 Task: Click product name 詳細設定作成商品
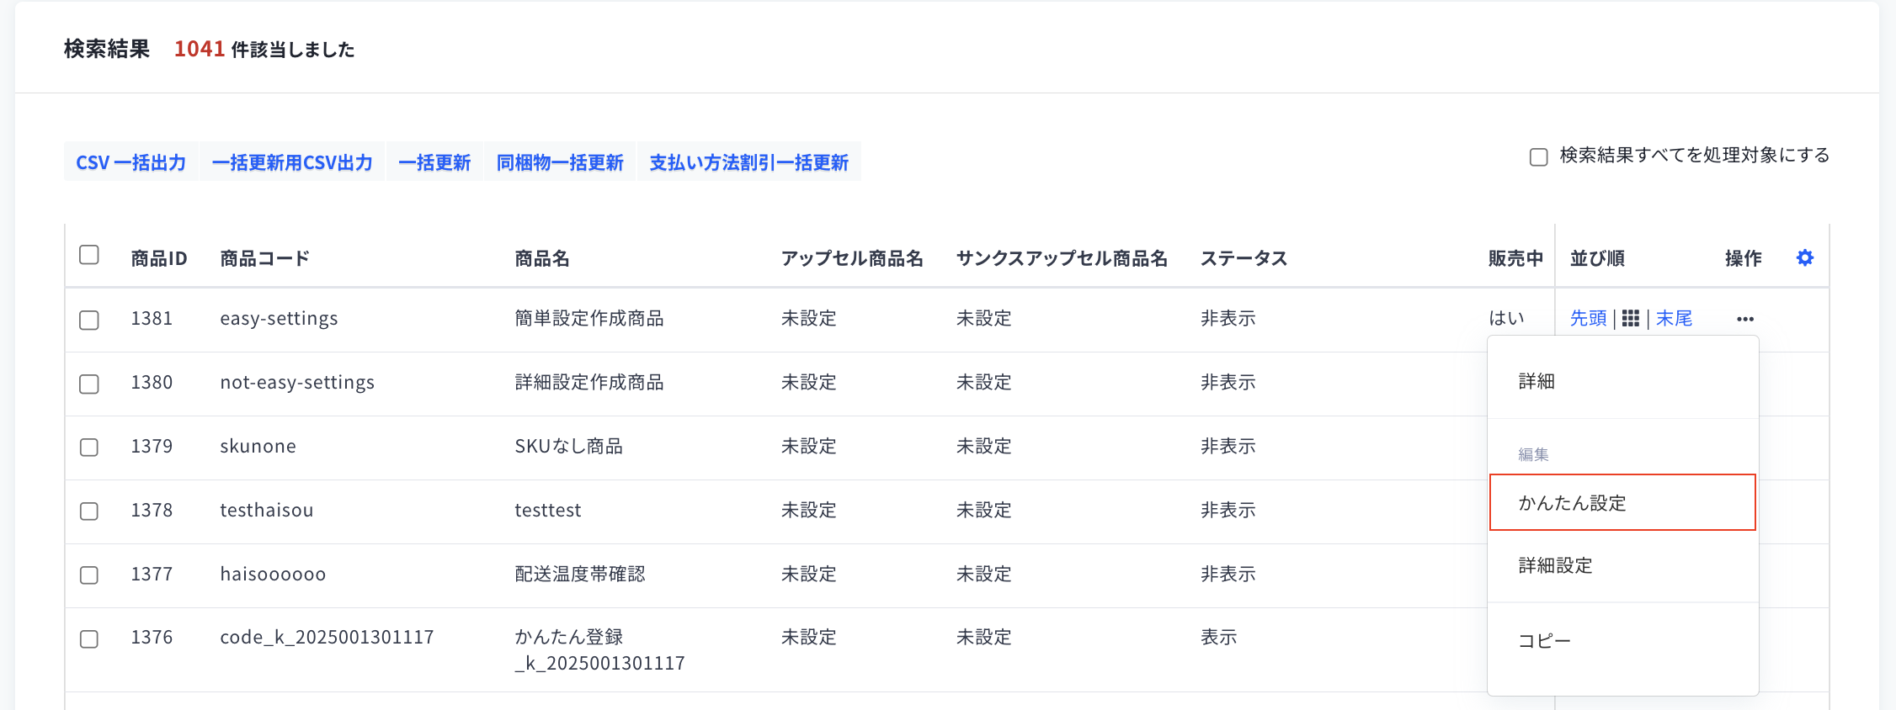click(x=589, y=382)
